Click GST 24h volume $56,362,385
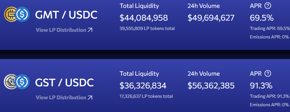The width and height of the screenshot is (290, 112). [x=211, y=86]
